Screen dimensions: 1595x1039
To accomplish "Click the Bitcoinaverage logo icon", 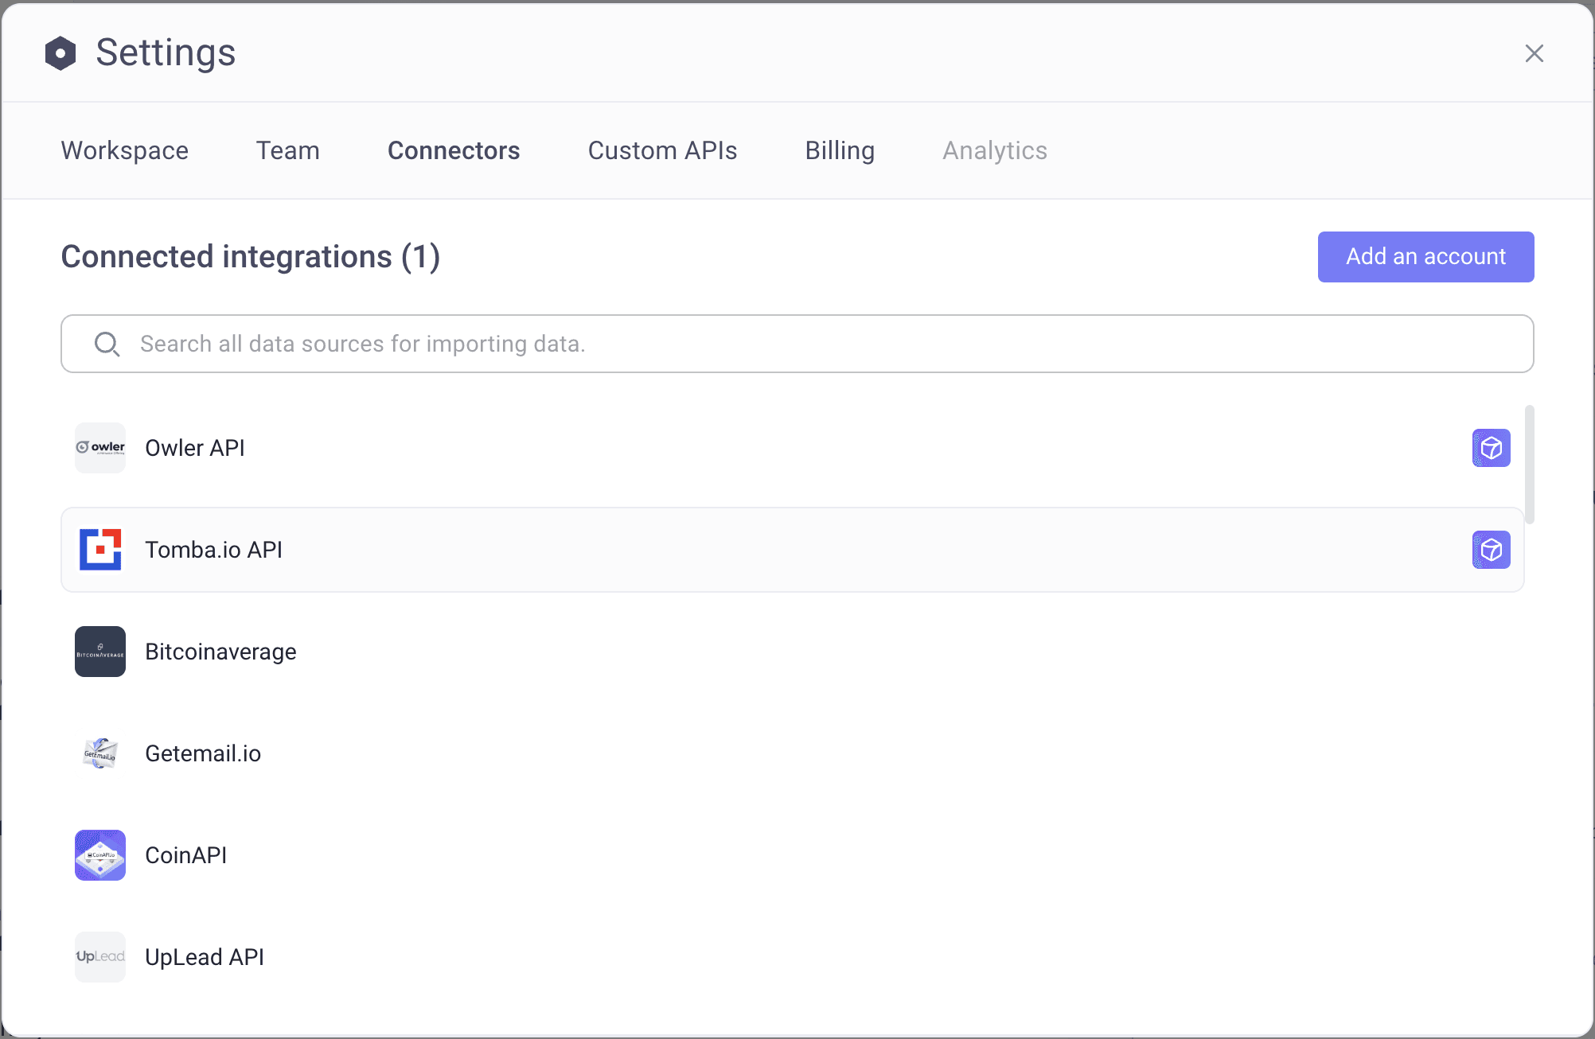I will coord(99,651).
